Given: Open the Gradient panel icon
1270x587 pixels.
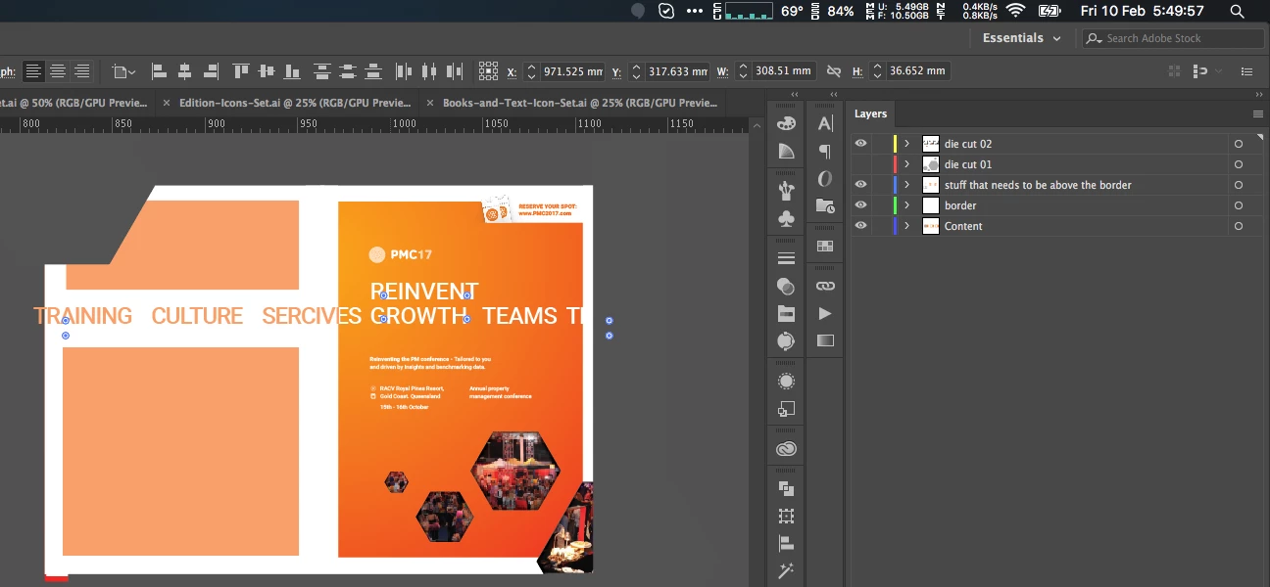Looking at the screenshot, I should (825, 340).
